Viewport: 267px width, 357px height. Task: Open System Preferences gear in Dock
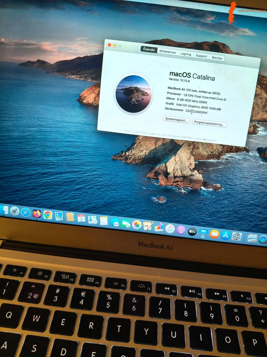point(237,237)
